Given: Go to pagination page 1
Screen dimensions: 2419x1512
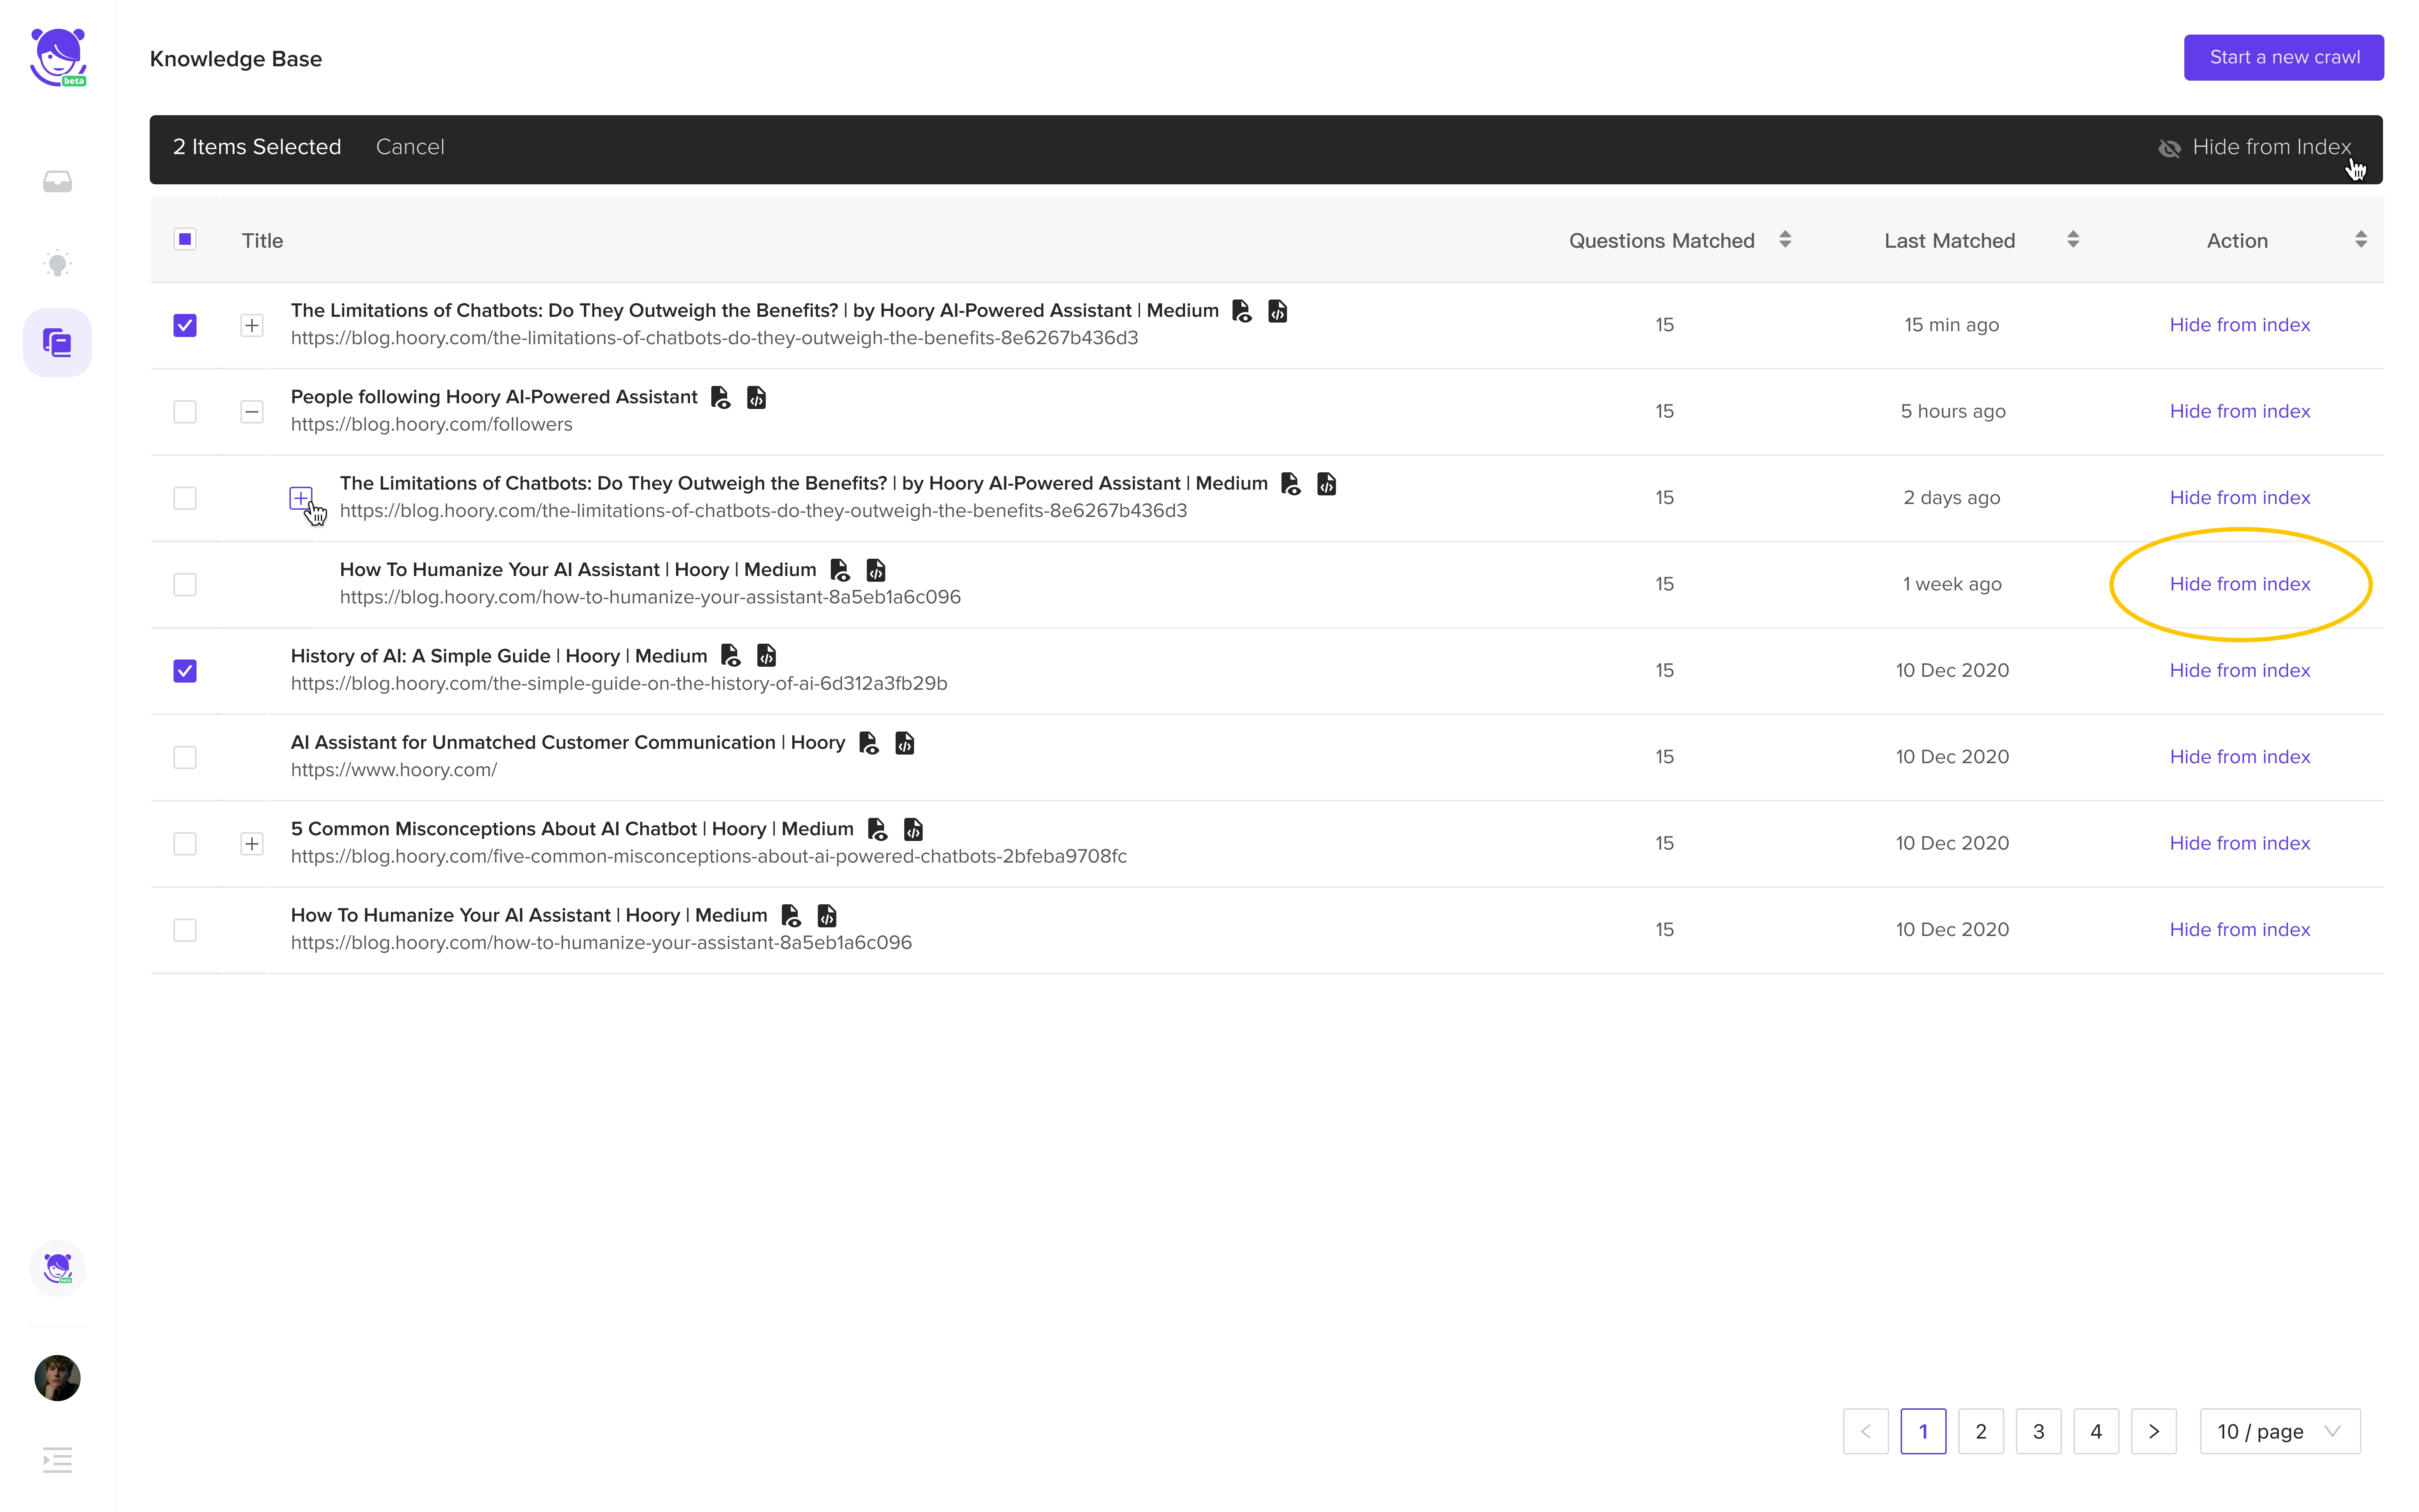Looking at the screenshot, I should pos(1923,1431).
